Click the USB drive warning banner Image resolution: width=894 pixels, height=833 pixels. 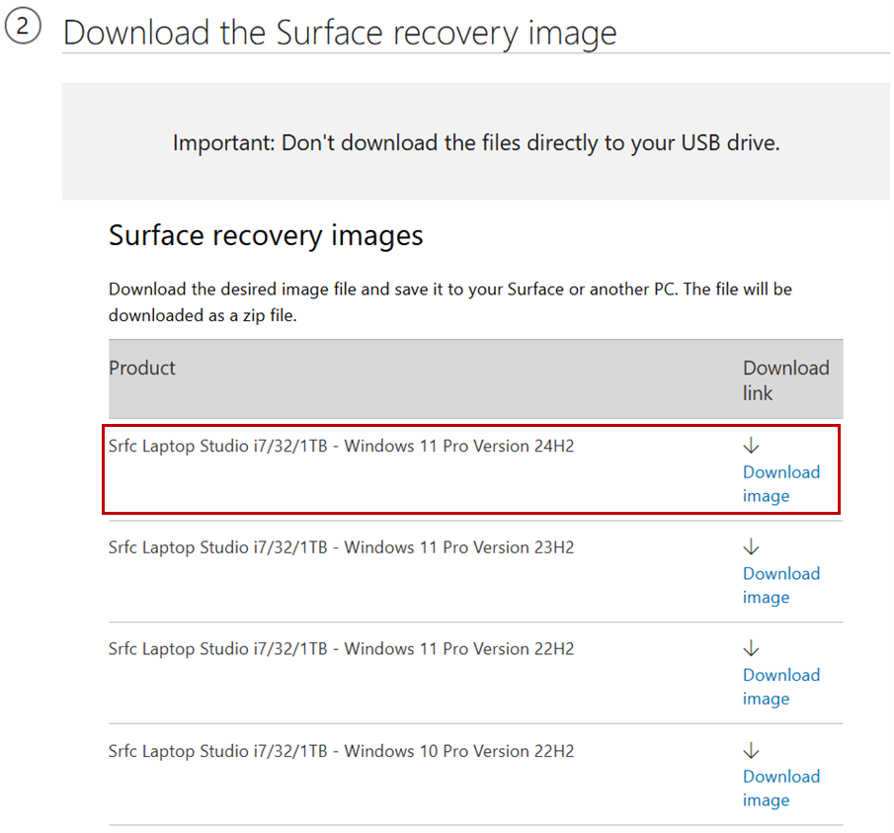click(475, 141)
